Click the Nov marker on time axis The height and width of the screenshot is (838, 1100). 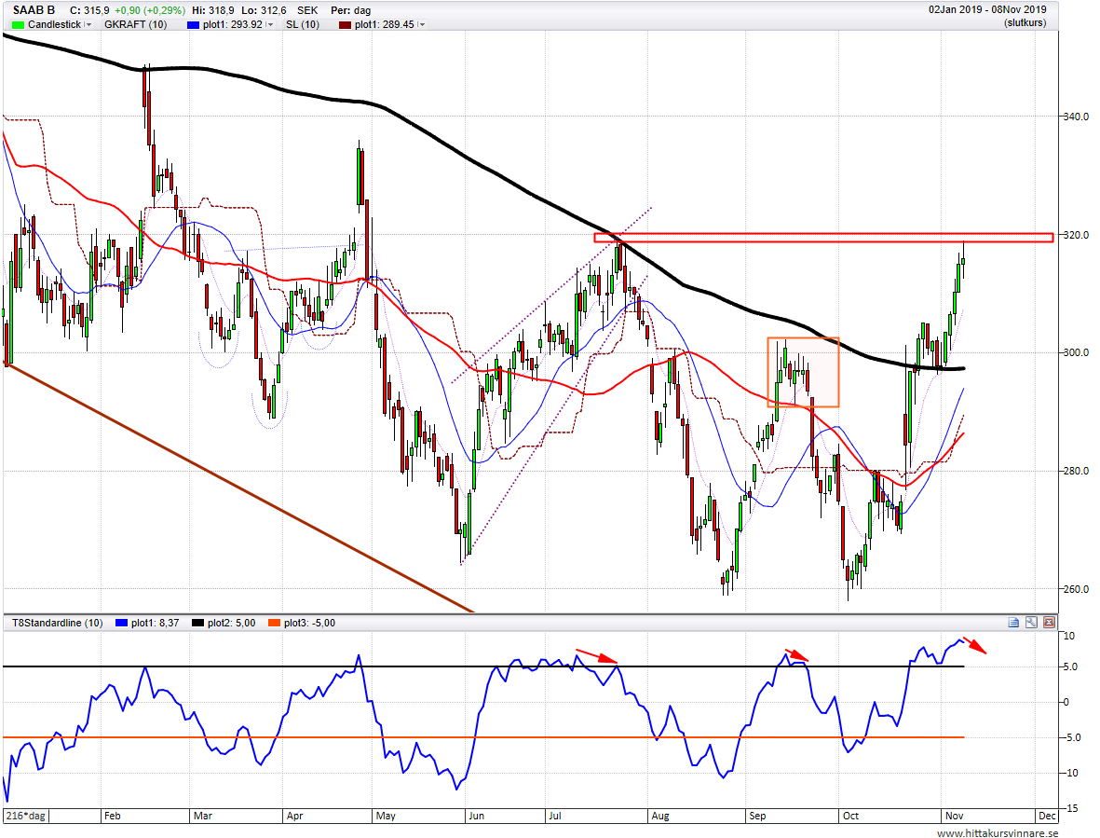coord(954,816)
